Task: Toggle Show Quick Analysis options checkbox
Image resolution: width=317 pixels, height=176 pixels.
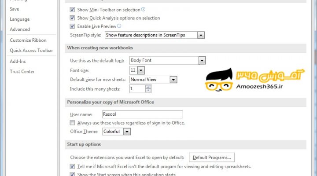Action: (x=72, y=18)
